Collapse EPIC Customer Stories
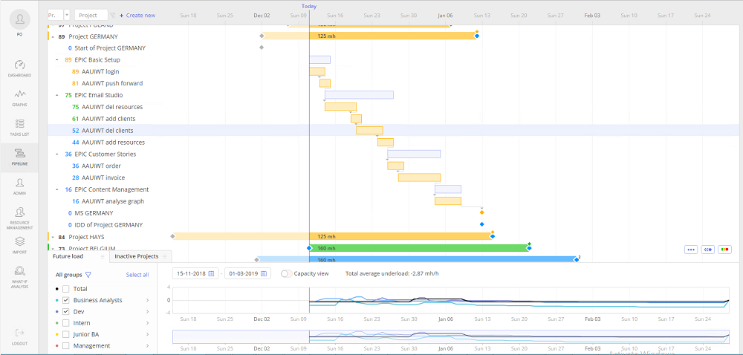 57,154
